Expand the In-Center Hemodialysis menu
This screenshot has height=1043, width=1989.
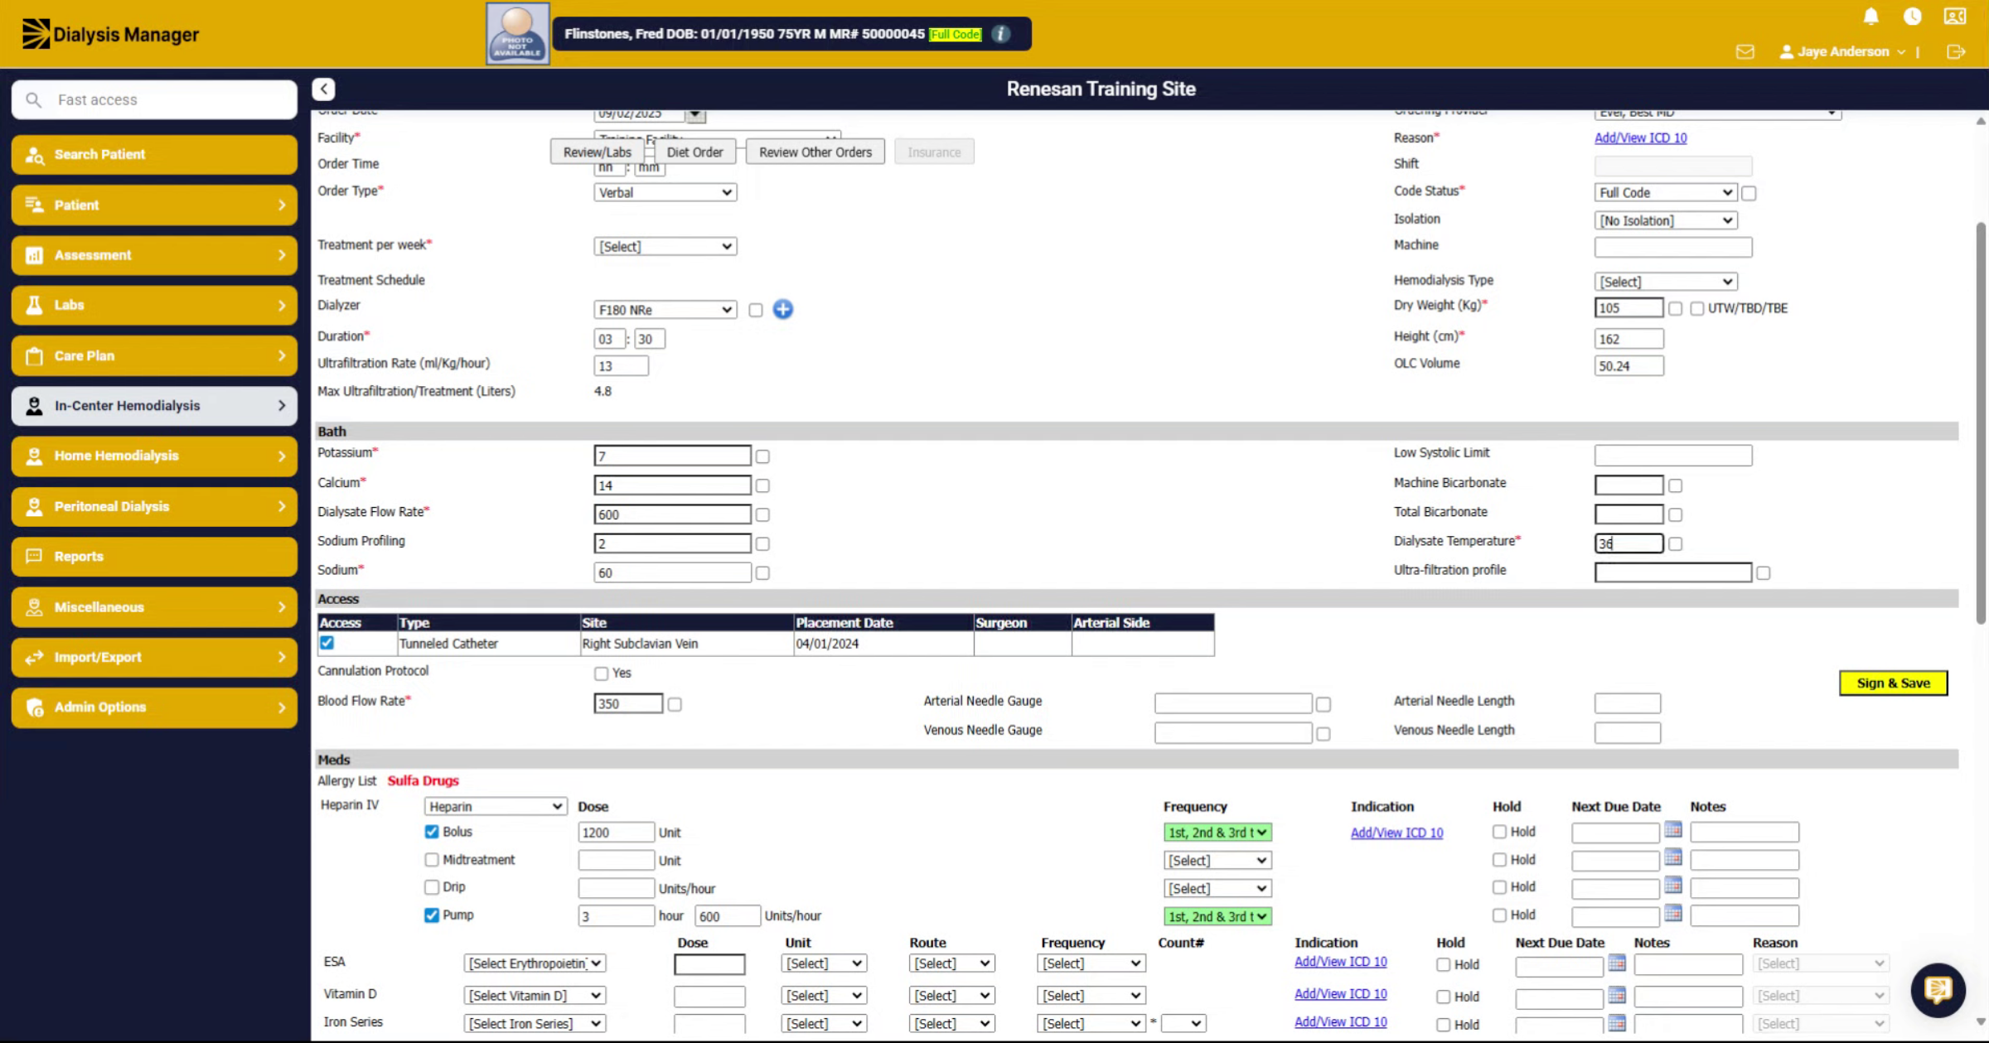154,406
